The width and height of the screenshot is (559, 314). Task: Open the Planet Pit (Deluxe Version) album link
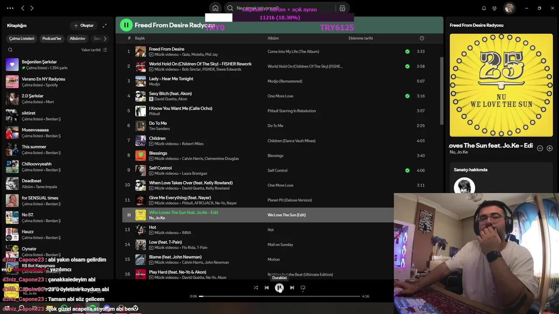click(290, 200)
